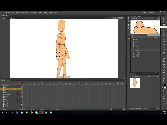Select the Oval tool
The height and width of the screenshot is (125, 167).
click(164, 45)
